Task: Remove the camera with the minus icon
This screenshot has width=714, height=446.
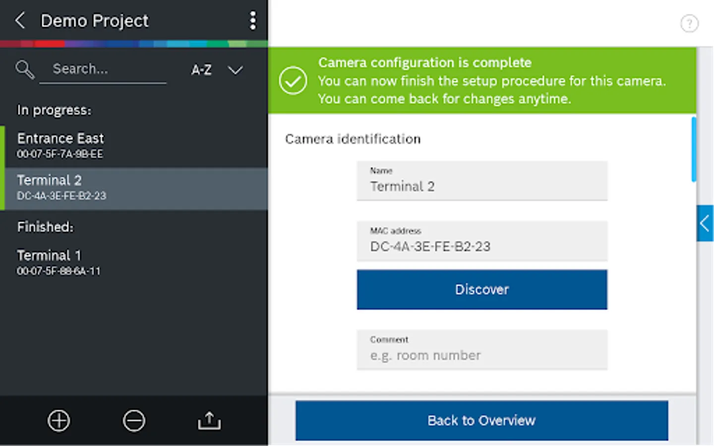Action: pyautogui.click(x=134, y=421)
